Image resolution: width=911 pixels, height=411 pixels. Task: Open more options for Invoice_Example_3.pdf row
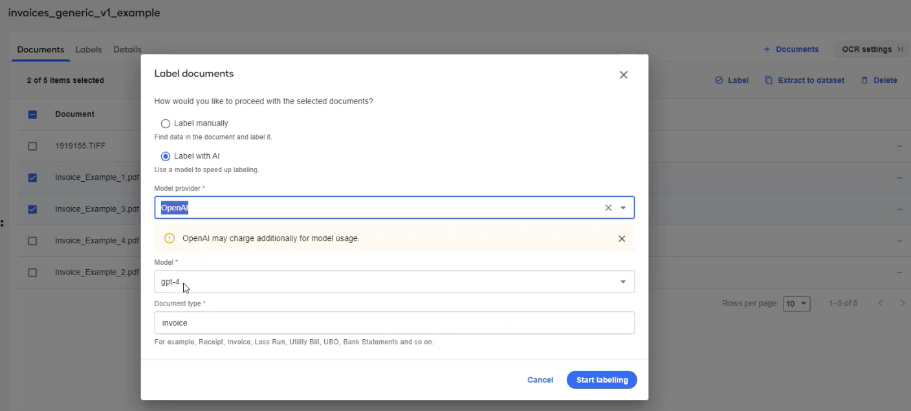click(899, 209)
